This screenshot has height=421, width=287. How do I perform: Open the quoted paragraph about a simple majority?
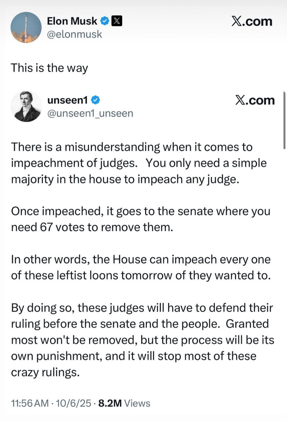(138, 163)
